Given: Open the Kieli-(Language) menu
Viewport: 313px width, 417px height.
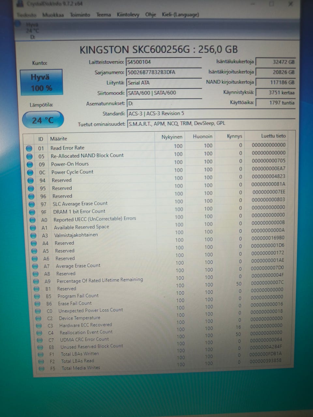Looking at the screenshot, I should coord(180,15).
